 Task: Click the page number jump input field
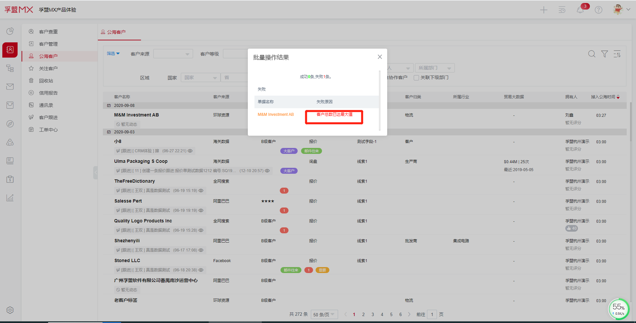(x=432, y=314)
